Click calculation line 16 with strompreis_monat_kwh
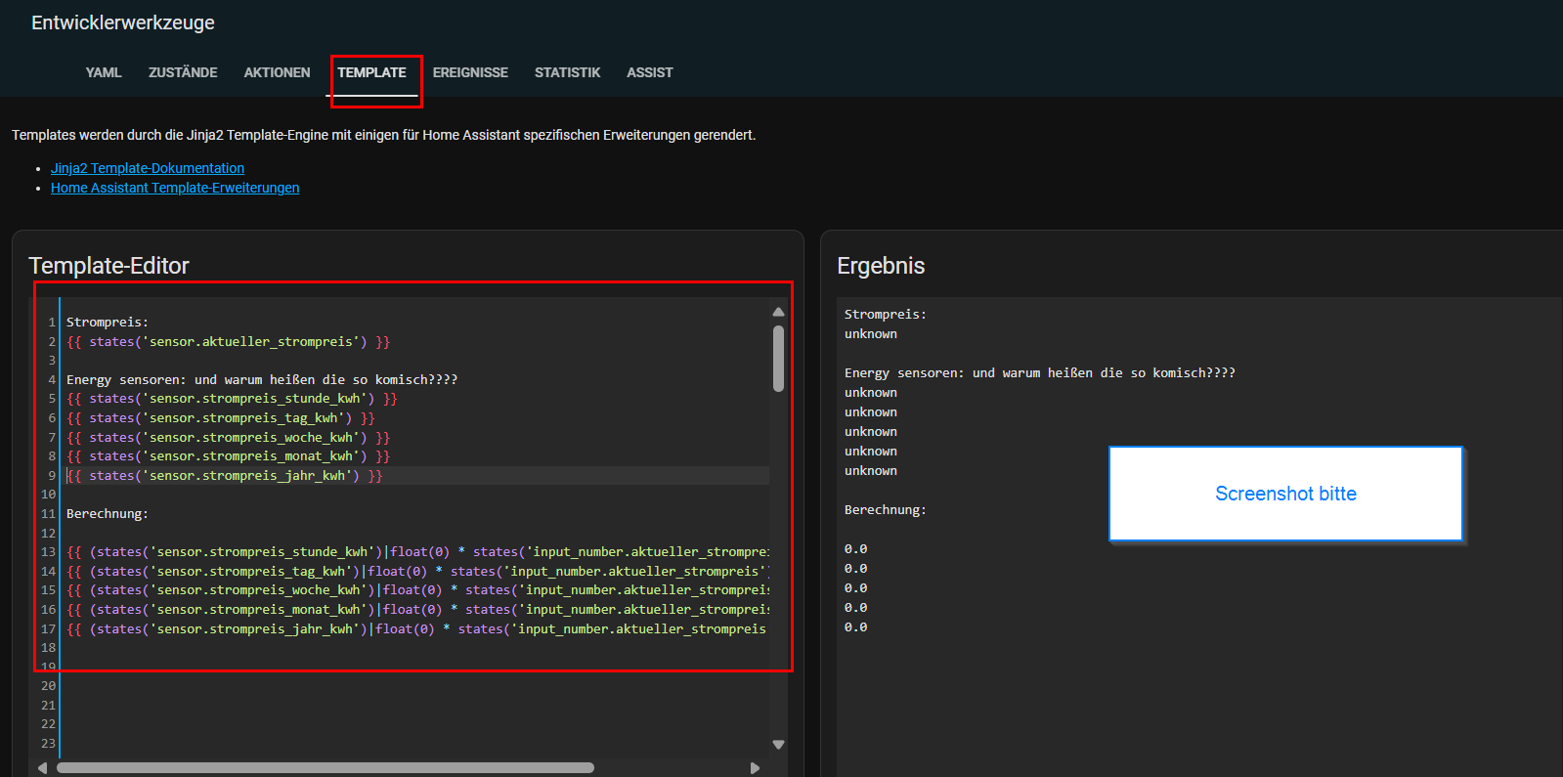This screenshot has height=777, width=1563. point(417,609)
